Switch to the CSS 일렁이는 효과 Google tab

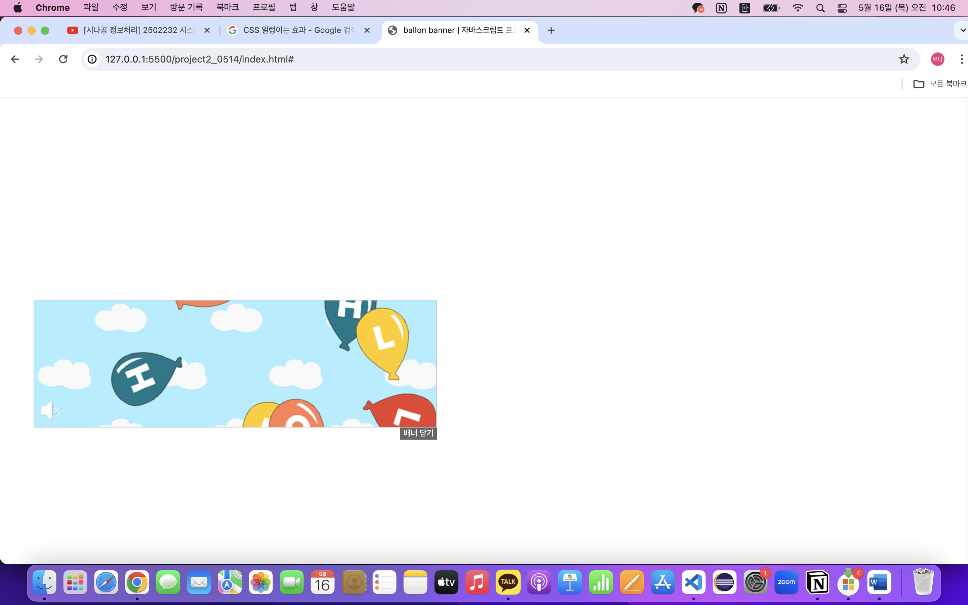point(298,30)
